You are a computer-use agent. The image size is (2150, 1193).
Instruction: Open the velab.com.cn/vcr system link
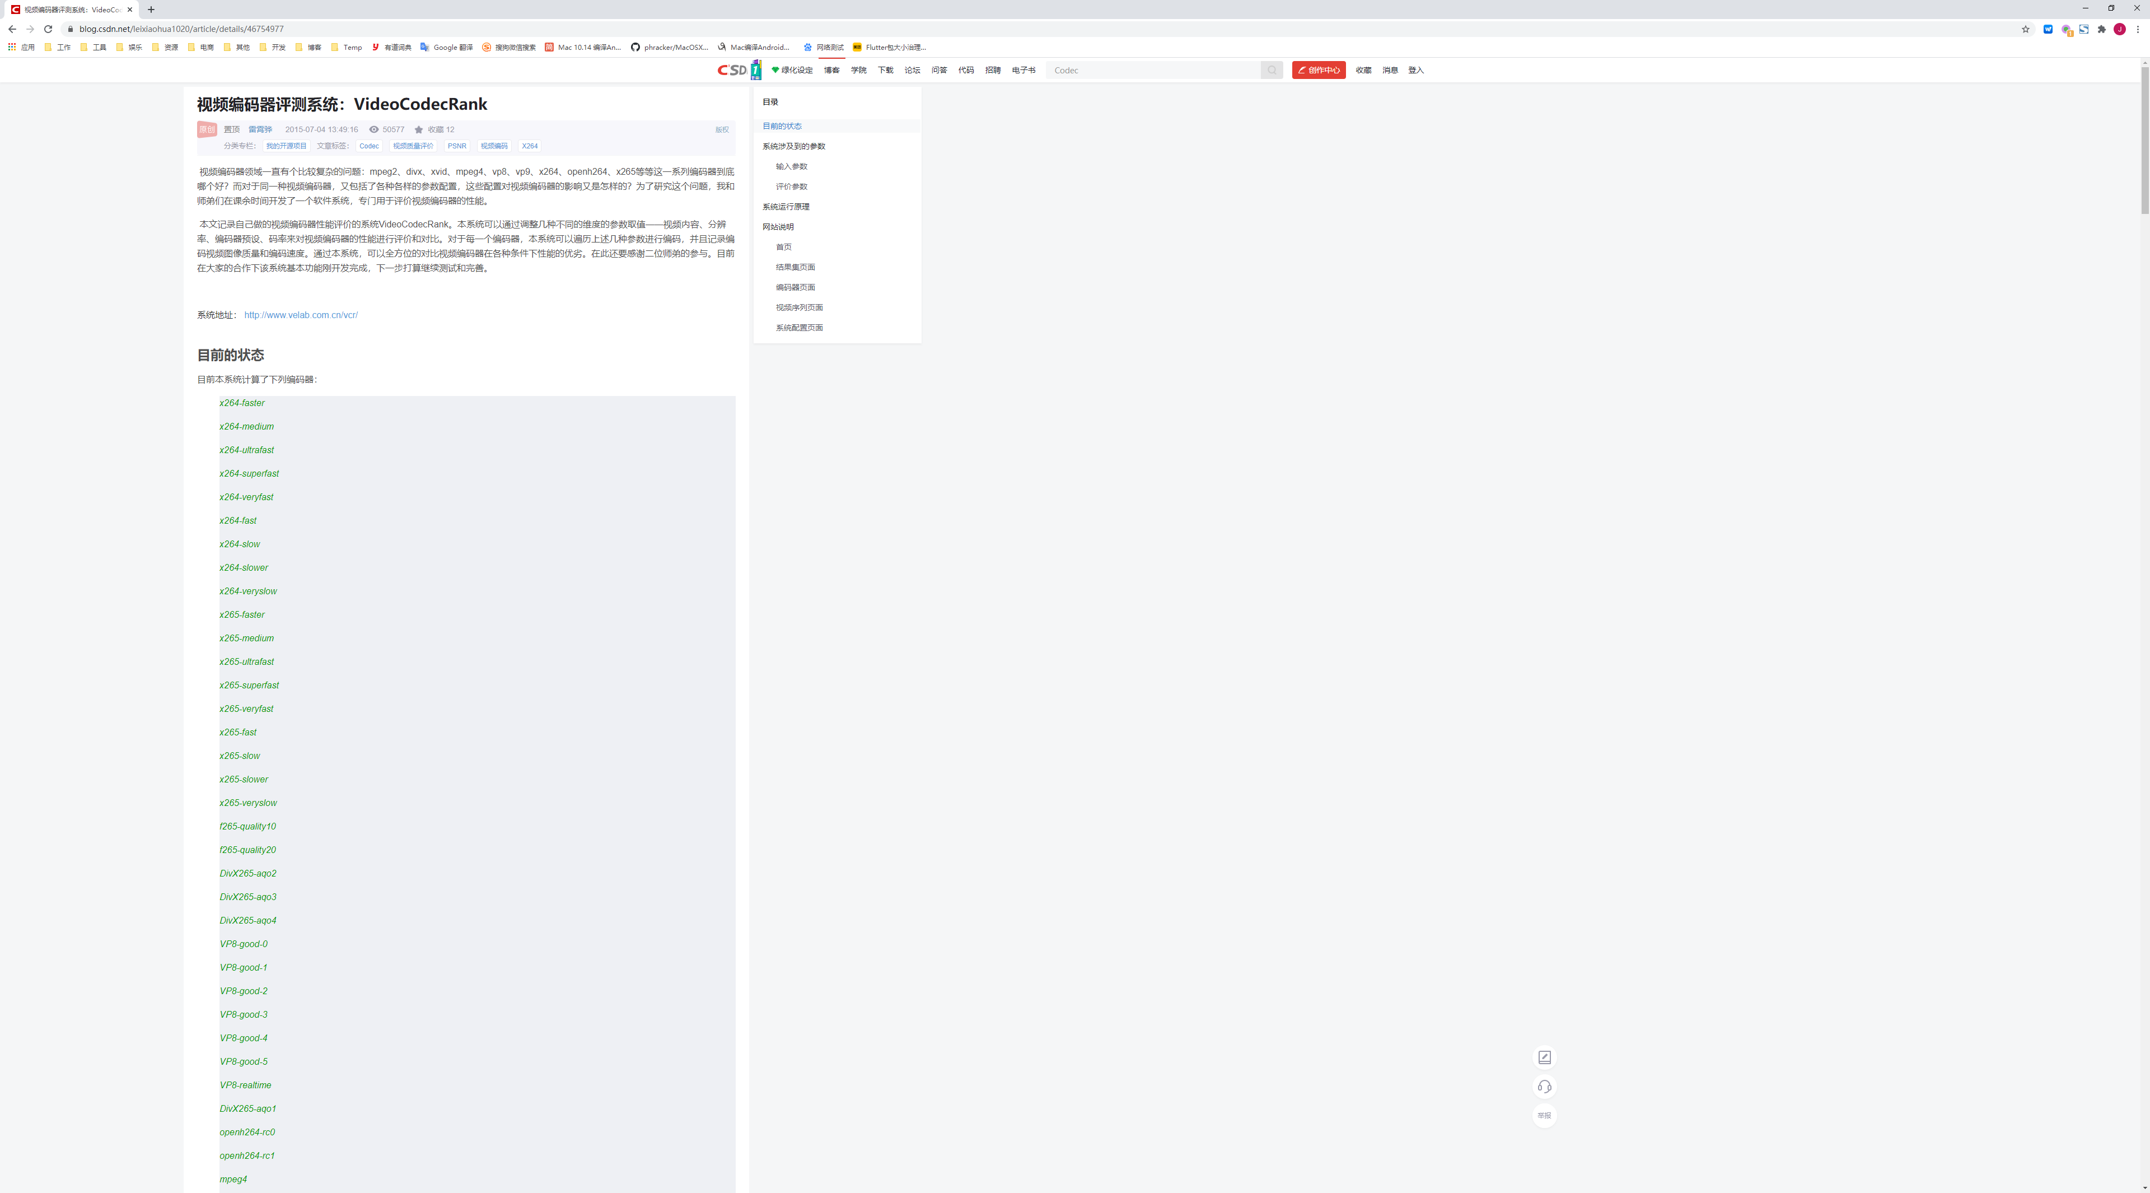click(x=301, y=315)
